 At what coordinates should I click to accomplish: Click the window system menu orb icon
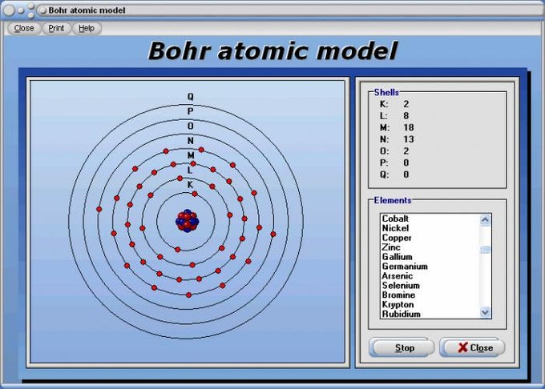coord(9,10)
